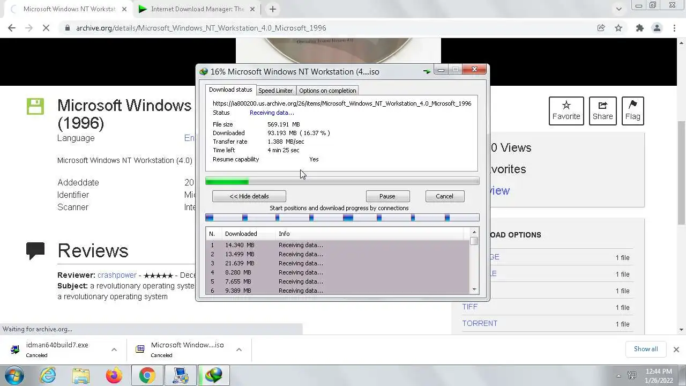The height and width of the screenshot is (386, 686).
Task: Select connection row 1 with 14.340 MB
Action: [x=338, y=245]
